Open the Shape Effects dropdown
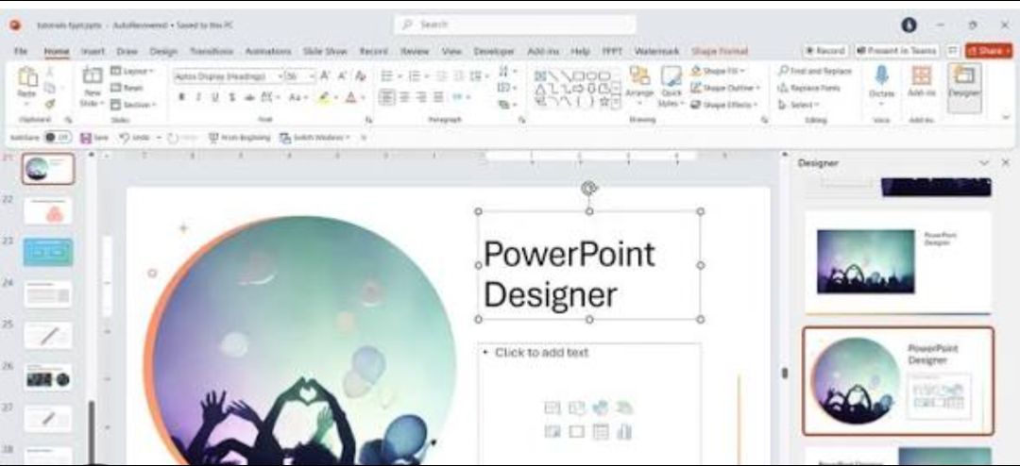Viewport: 1020px width, 466px height. (x=724, y=105)
